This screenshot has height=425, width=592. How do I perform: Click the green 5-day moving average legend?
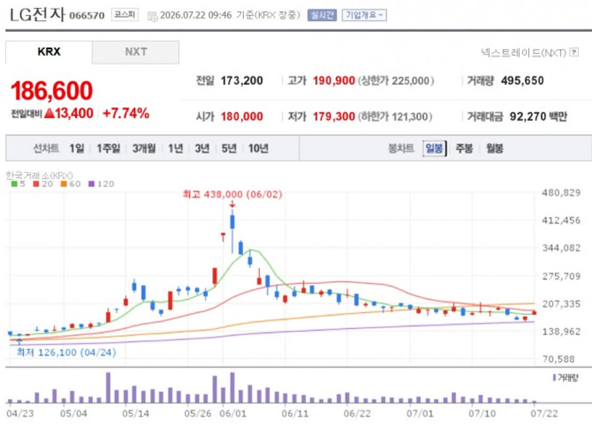pyautogui.click(x=18, y=184)
